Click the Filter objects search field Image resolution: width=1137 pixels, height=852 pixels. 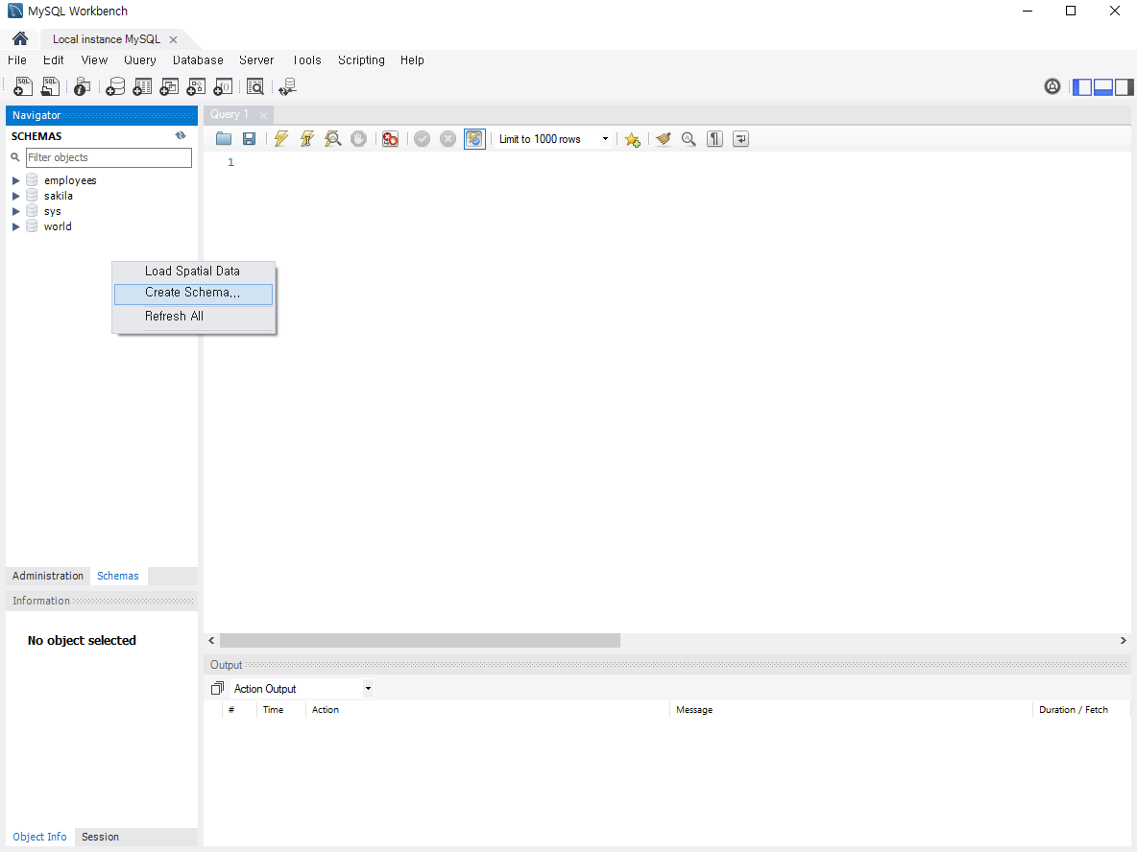tap(109, 157)
